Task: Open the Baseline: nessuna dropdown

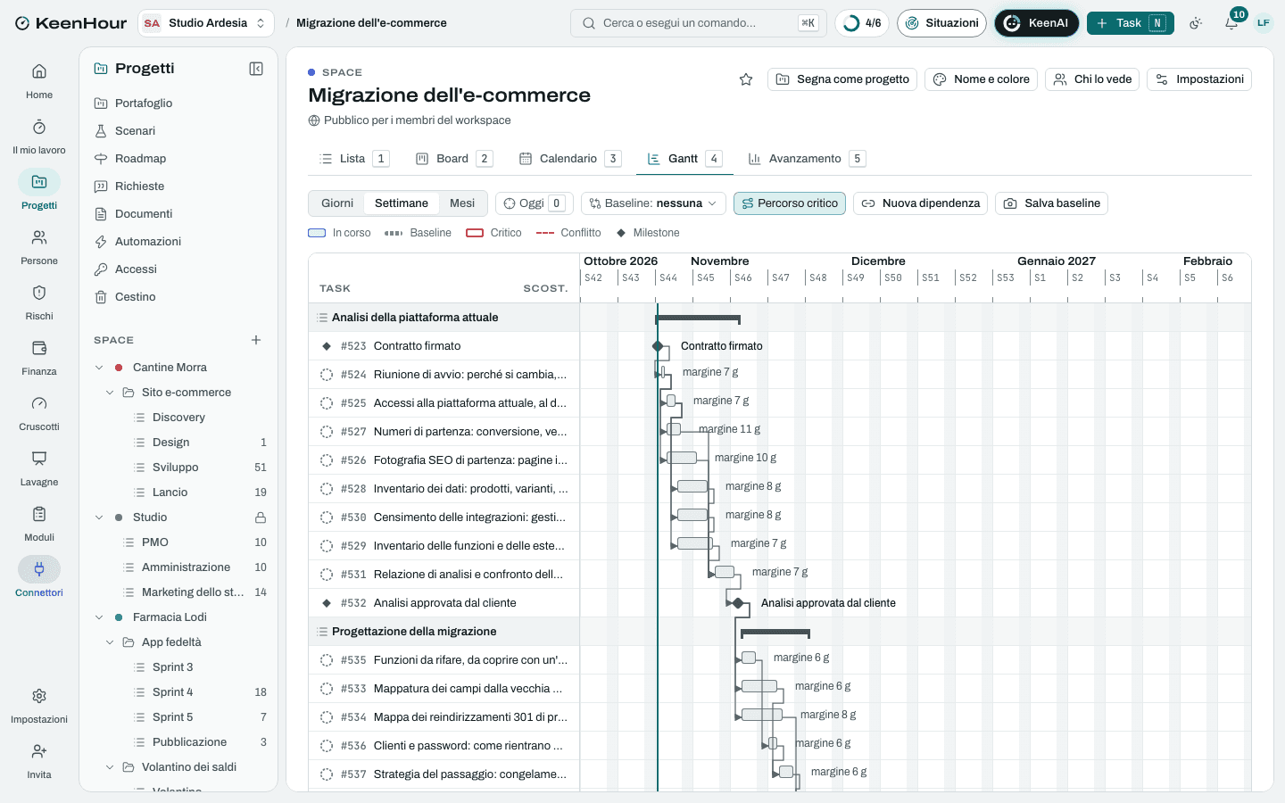Action: [x=653, y=203]
